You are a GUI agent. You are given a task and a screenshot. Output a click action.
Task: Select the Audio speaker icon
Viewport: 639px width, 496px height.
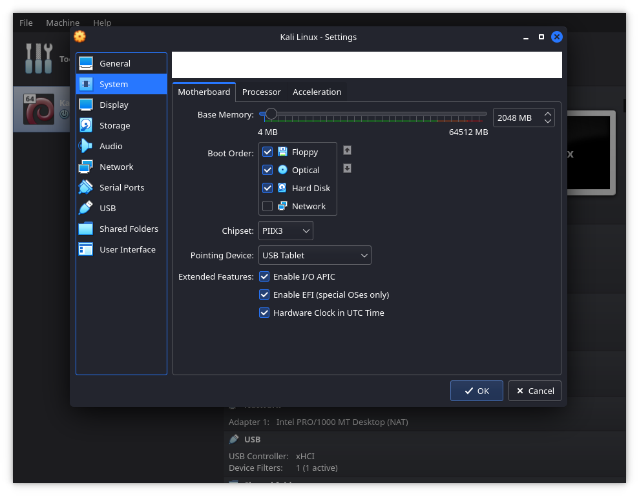(x=86, y=146)
